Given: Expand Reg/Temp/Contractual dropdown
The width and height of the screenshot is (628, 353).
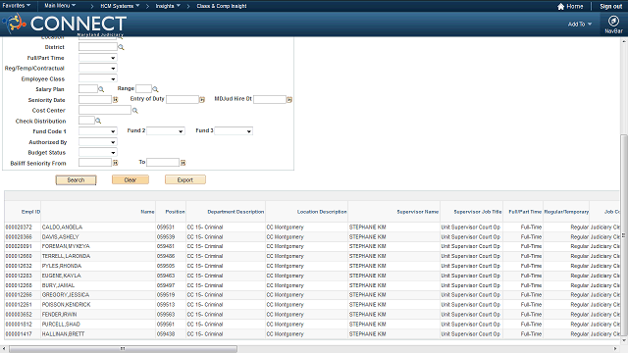Looking at the screenshot, I should [98, 69].
